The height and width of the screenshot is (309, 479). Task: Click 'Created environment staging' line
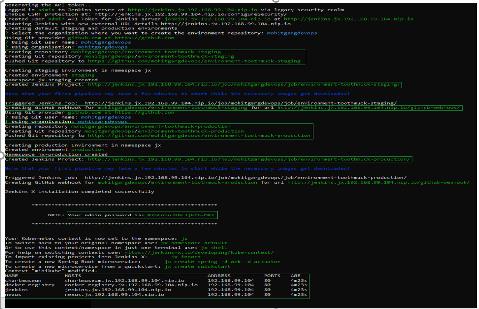tap(50, 75)
